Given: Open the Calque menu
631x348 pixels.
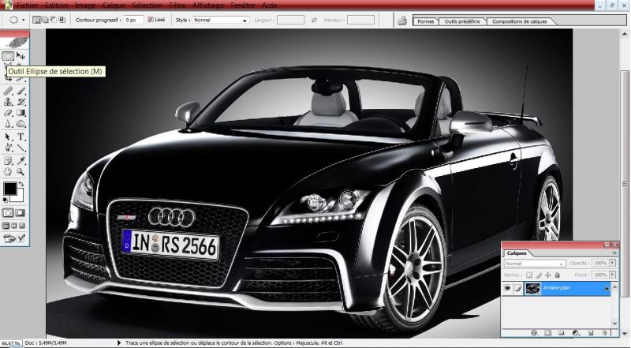Looking at the screenshot, I should pyautogui.click(x=114, y=6).
